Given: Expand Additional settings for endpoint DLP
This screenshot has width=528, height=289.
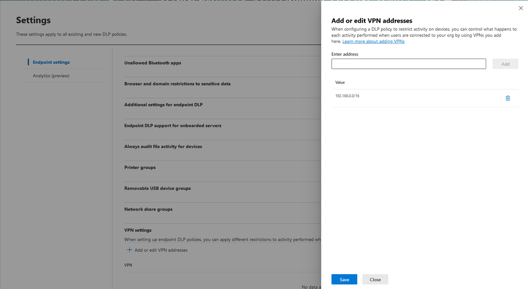Looking at the screenshot, I should 163,105.
